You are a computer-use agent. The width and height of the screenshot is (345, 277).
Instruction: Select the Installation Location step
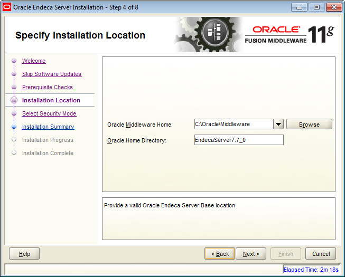pos(51,100)
